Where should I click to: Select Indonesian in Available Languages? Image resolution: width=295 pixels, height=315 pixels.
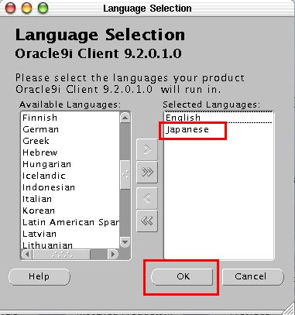coord(70,187)
